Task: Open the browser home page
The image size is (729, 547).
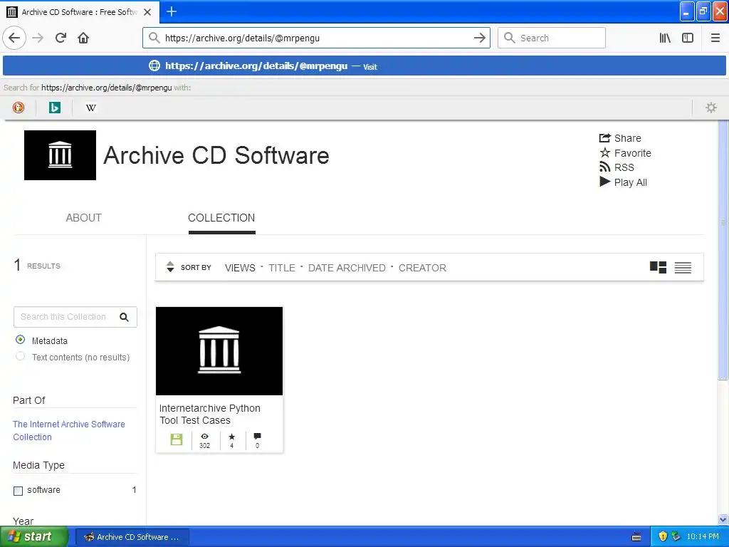Action: coord(83,38)
